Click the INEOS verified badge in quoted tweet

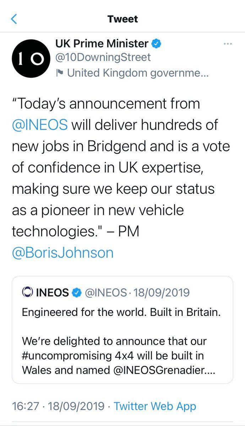pos(76,293)
